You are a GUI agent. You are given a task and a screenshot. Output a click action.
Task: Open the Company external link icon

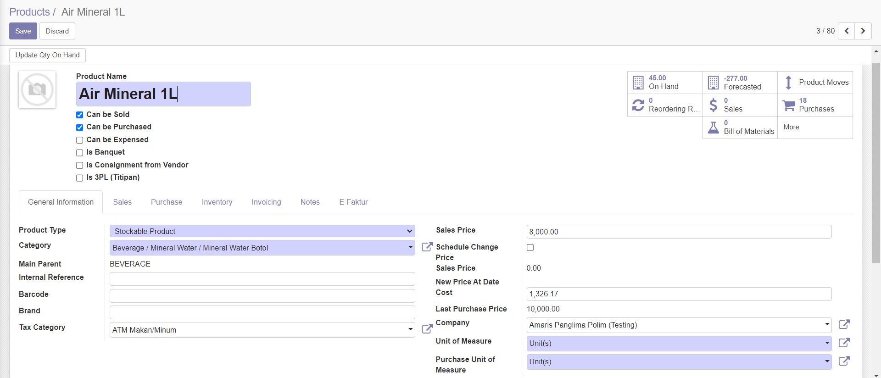pyautogui.click(x=844, y=324)
